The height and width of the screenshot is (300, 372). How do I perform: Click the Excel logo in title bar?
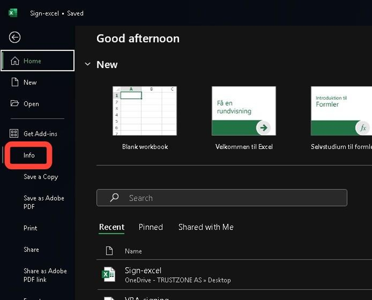tap(13, 13)
